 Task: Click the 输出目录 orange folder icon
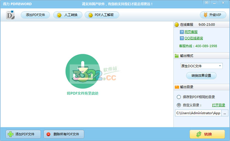(177, 87)
